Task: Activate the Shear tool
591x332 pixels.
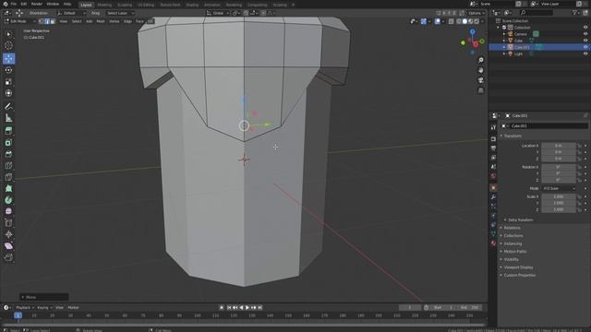Action: pyautogui.click(x=8, y=246)
